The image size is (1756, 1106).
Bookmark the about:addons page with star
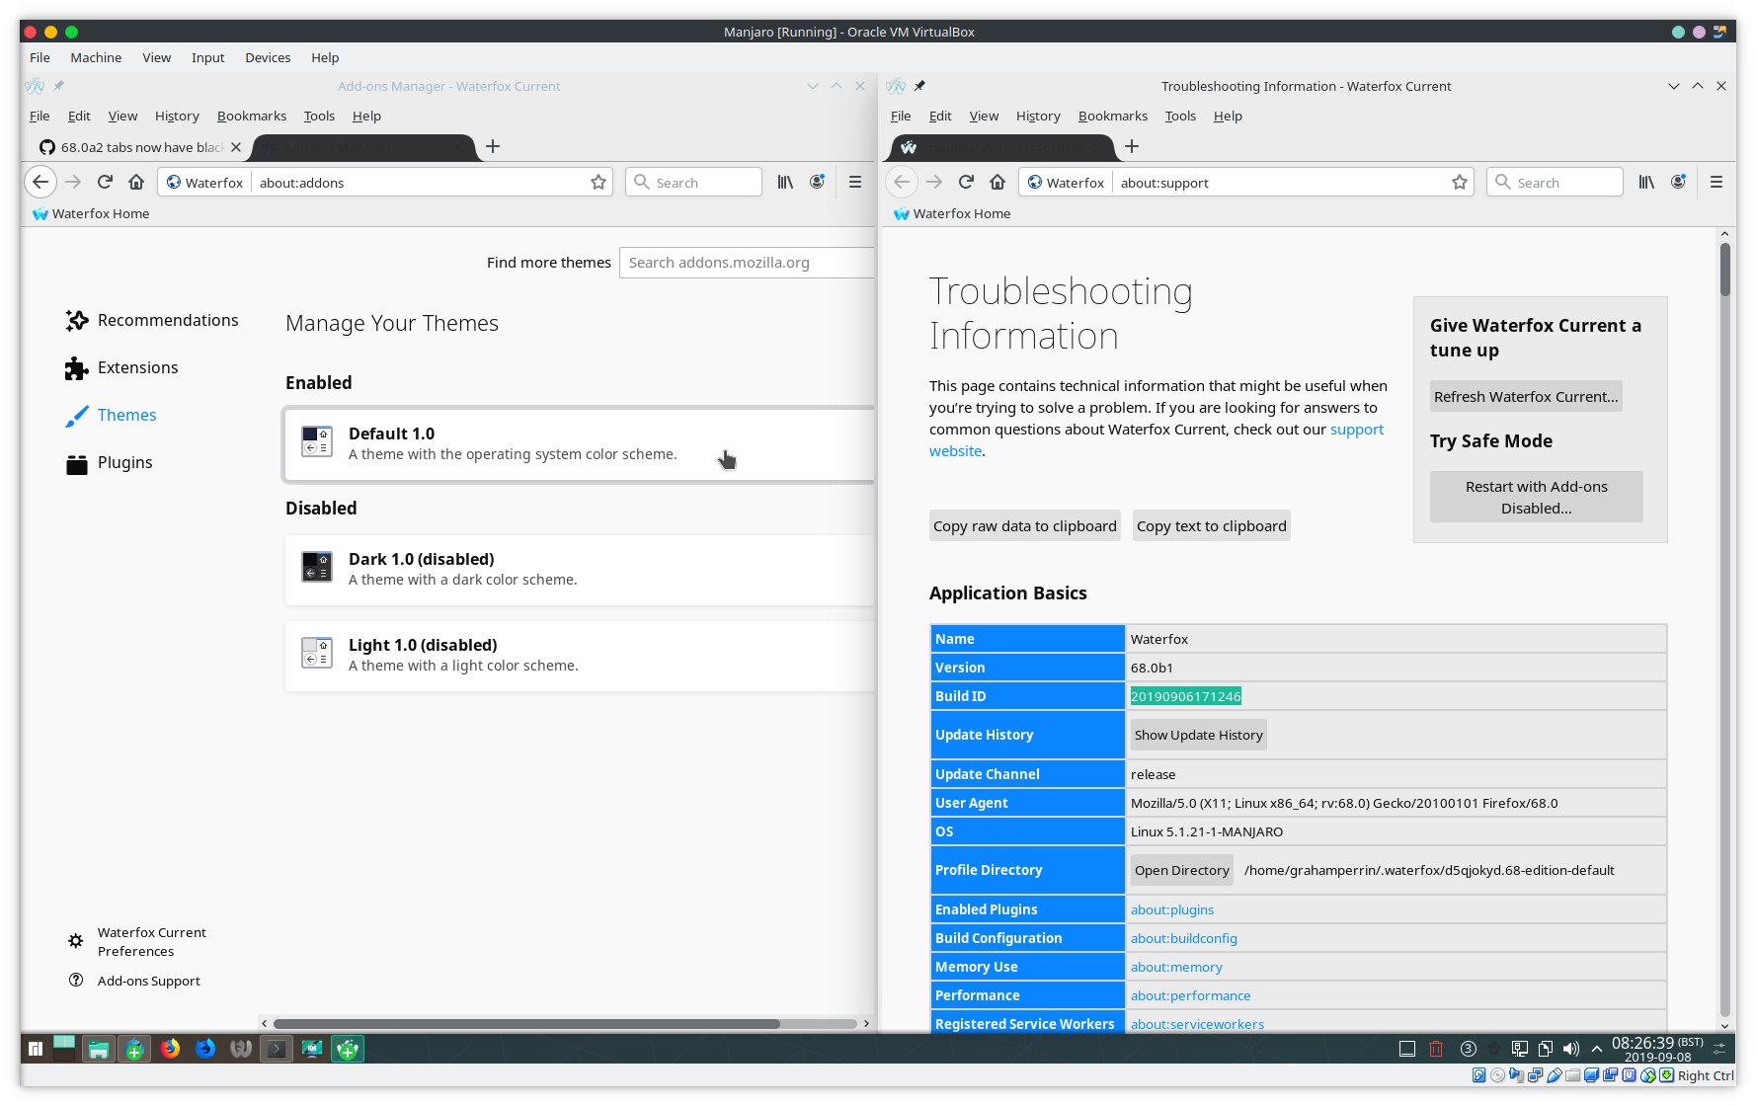coord(599,182)
